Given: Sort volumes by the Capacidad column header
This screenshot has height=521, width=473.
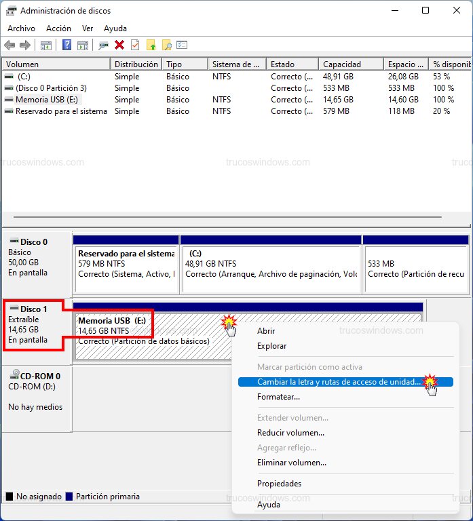Looking at the screenshot, I should (x=341, y=64).
